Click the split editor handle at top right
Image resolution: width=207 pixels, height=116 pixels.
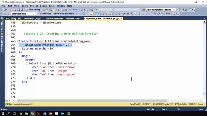coord(204,22)
